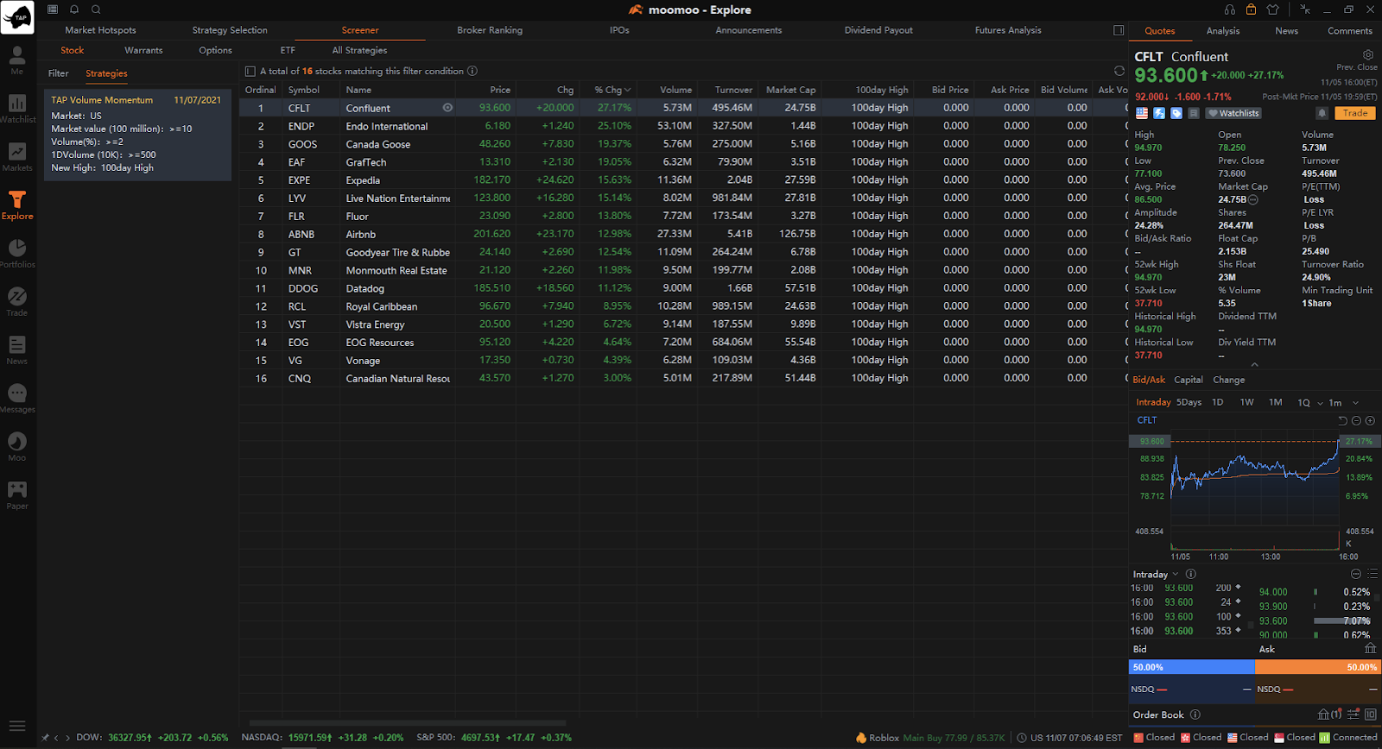
Task: Open the Markets sidebar section
Action: pos(17,156)
